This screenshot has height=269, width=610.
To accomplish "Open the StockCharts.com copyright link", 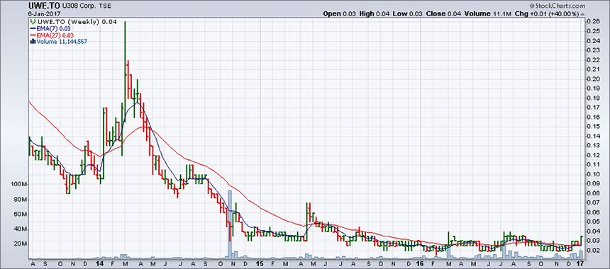I will point(557,6).
